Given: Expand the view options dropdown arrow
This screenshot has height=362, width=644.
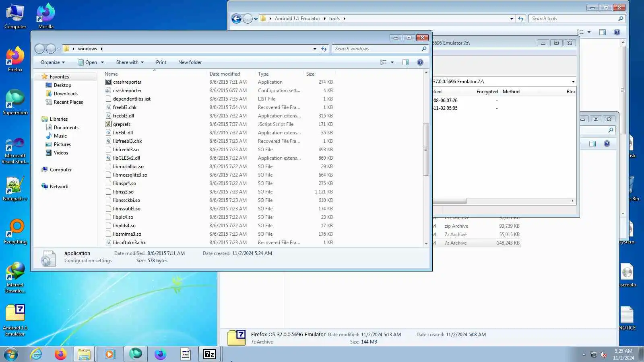Looking at the screenshot, I should pos(392,62).
